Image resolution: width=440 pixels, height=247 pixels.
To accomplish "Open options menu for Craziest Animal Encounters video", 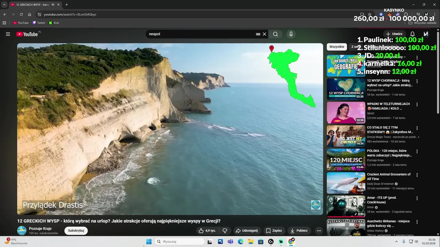I will point(417,175).
